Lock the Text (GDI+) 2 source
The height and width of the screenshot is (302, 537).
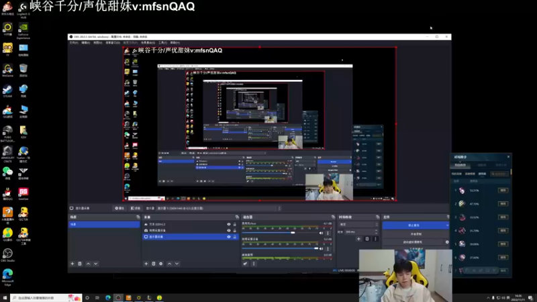click(x=235, y=224)
